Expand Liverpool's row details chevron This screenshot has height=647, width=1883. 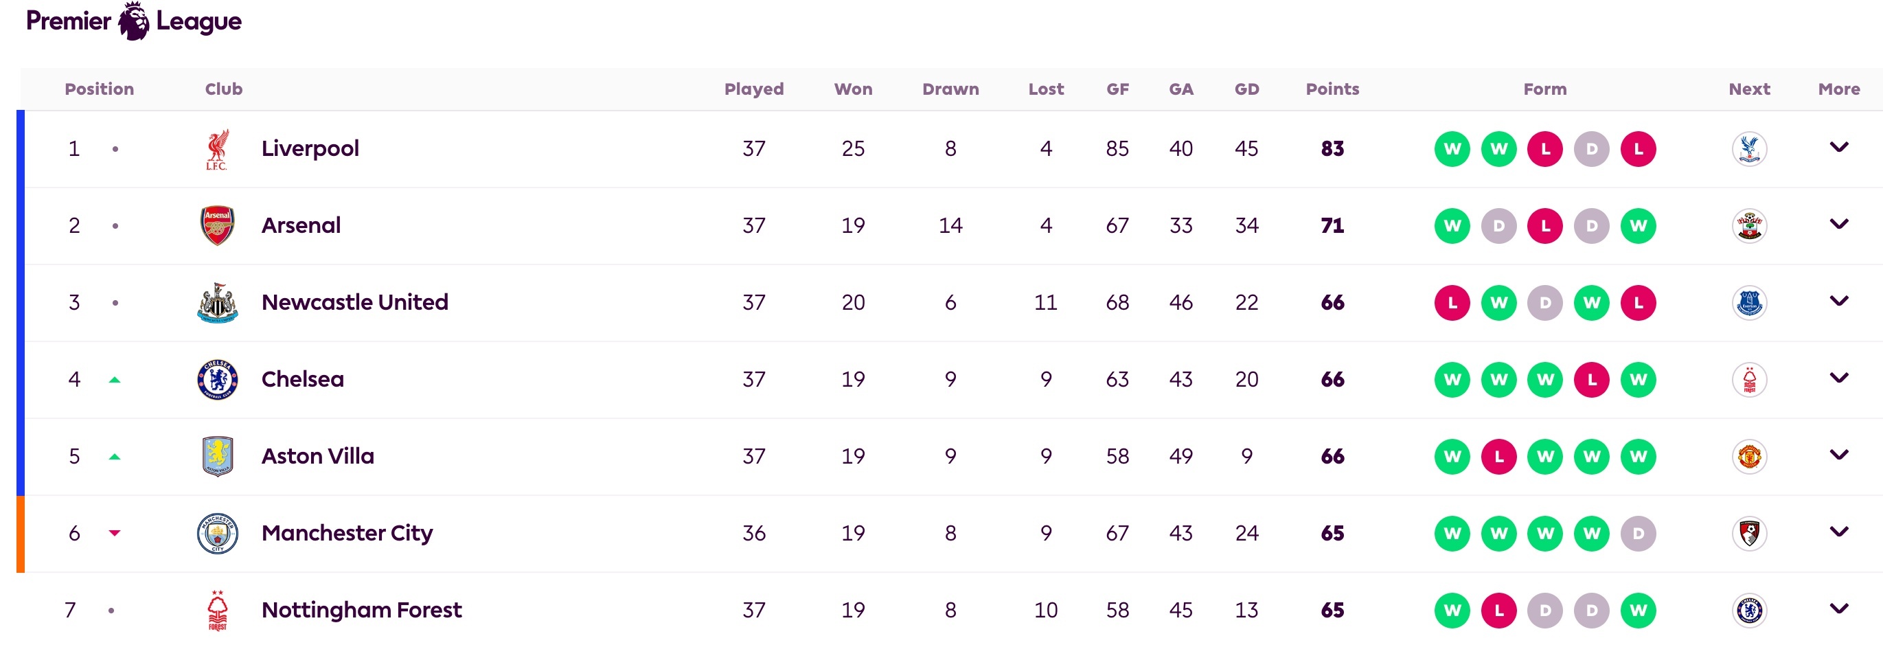pyautogui.click(x=1838, y=148)
